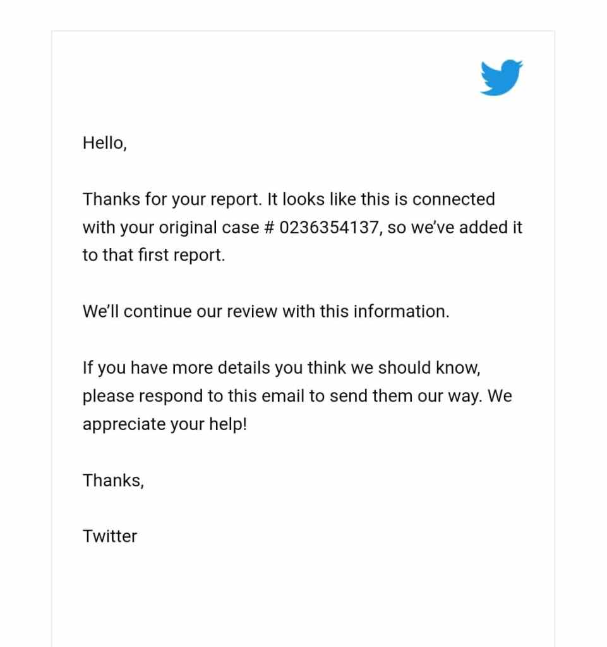607x647 pixels.
Task: Click the "Thanks," sign-off line
Action: pyautogui.click(x=113, y=480)
